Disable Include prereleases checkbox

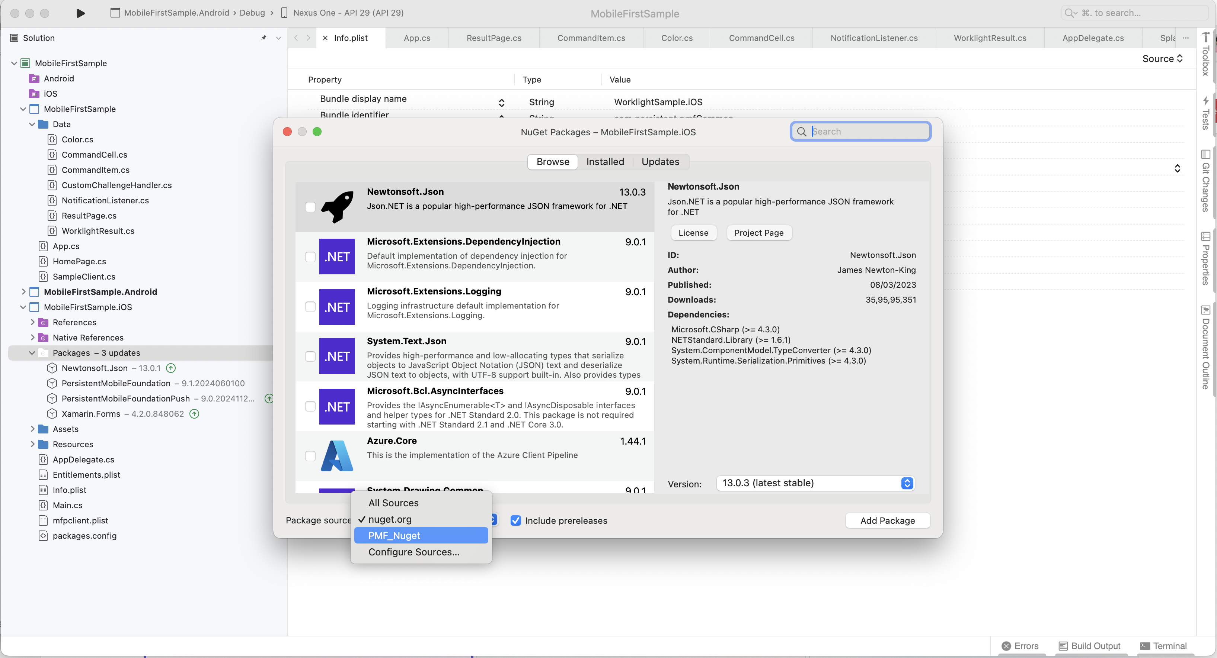[x=515, y=521]
